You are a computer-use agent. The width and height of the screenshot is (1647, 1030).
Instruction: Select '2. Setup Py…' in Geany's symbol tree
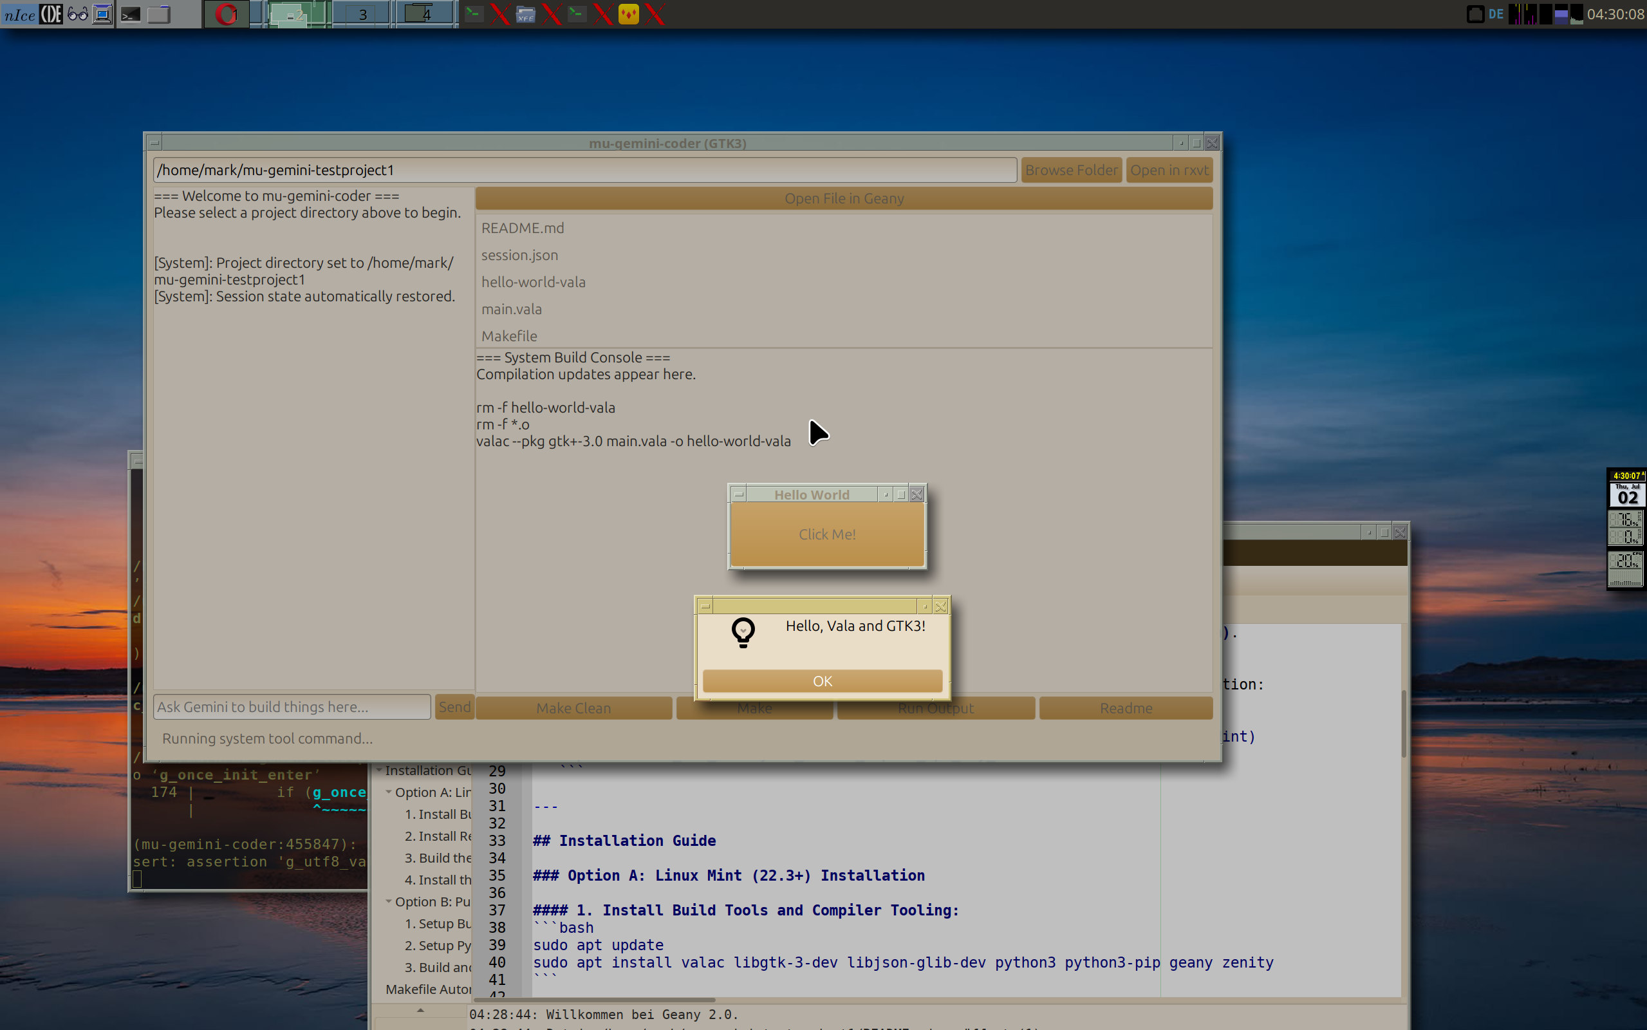click(438, 946)
